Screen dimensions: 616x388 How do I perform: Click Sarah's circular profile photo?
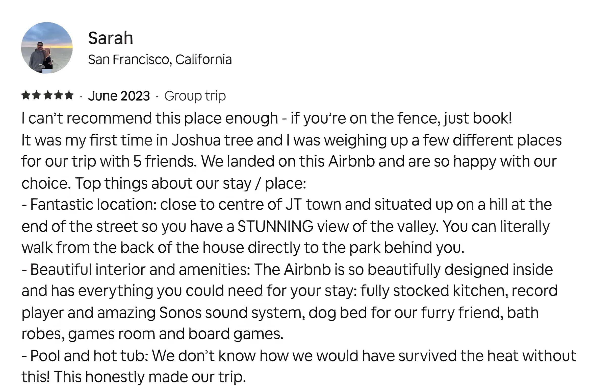pos(47,47)
